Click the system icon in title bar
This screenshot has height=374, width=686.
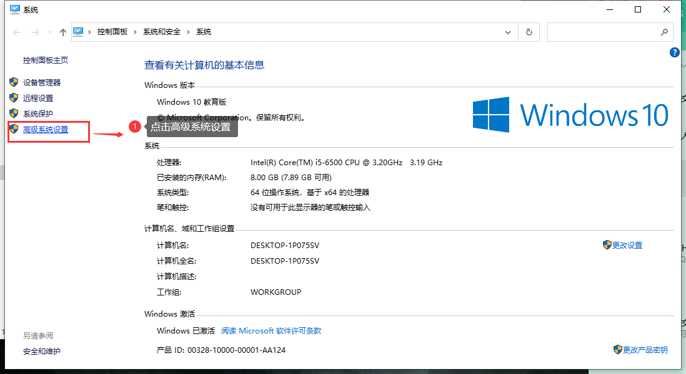pos(15,9)
